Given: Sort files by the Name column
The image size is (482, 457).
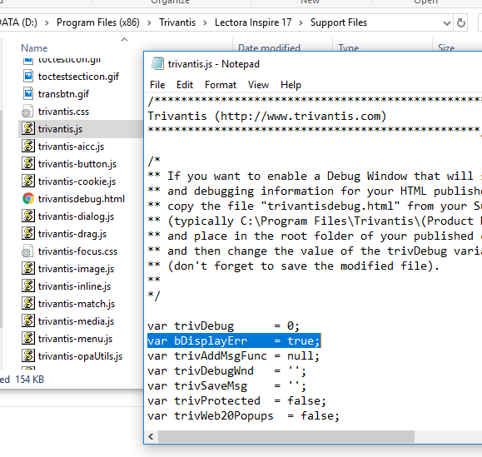Looking at the screenshot, I should click(34, 48).
